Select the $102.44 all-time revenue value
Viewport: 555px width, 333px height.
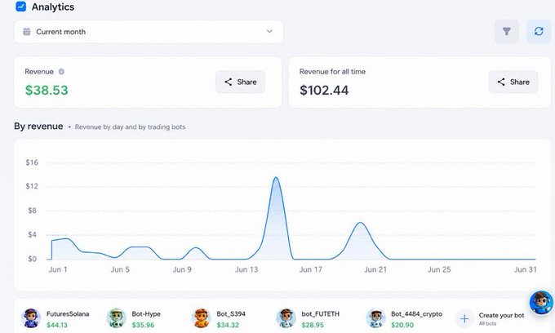pos(324,91)
